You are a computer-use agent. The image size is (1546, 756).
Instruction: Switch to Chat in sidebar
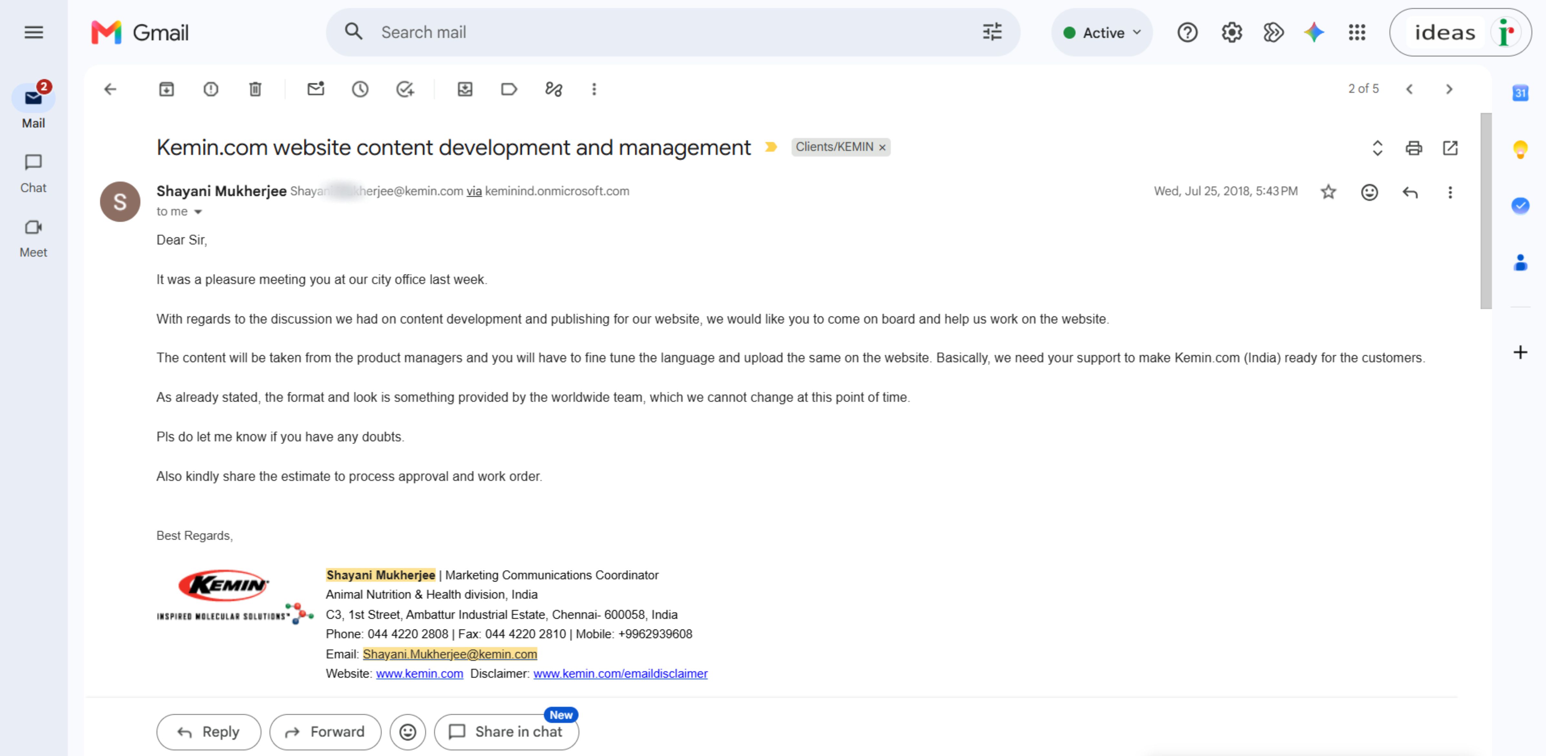point(33,174)
